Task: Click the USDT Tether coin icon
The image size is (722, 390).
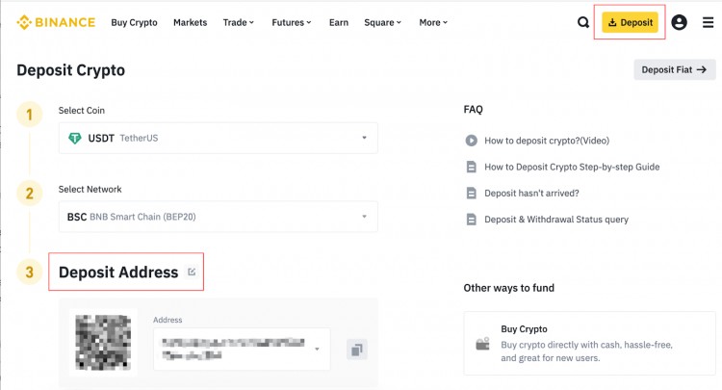Action: [x=74, y=138]
